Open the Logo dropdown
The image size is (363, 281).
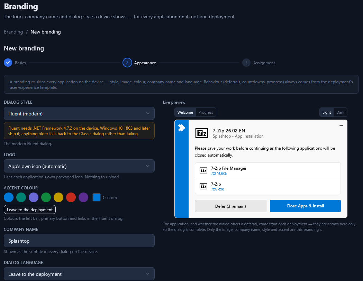[79, 166]
